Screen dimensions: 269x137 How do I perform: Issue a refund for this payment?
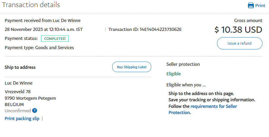click(240, 43)
